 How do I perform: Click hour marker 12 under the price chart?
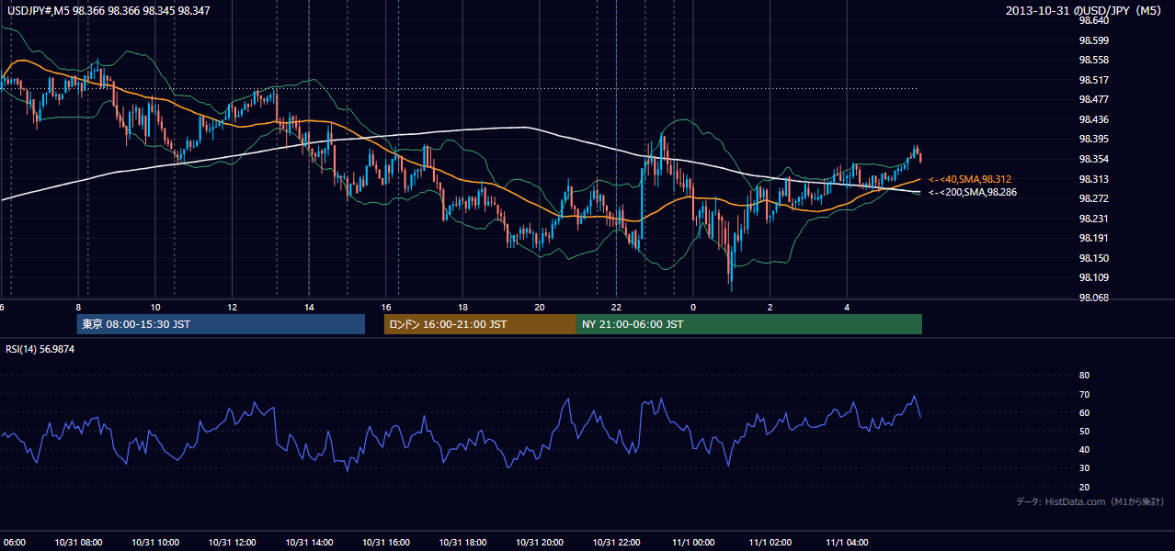pos(233,307)
